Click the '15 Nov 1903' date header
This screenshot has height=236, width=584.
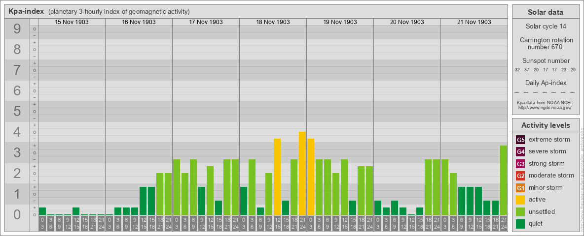pos(72,22)
